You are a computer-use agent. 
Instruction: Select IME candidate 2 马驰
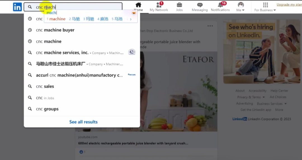74,19
